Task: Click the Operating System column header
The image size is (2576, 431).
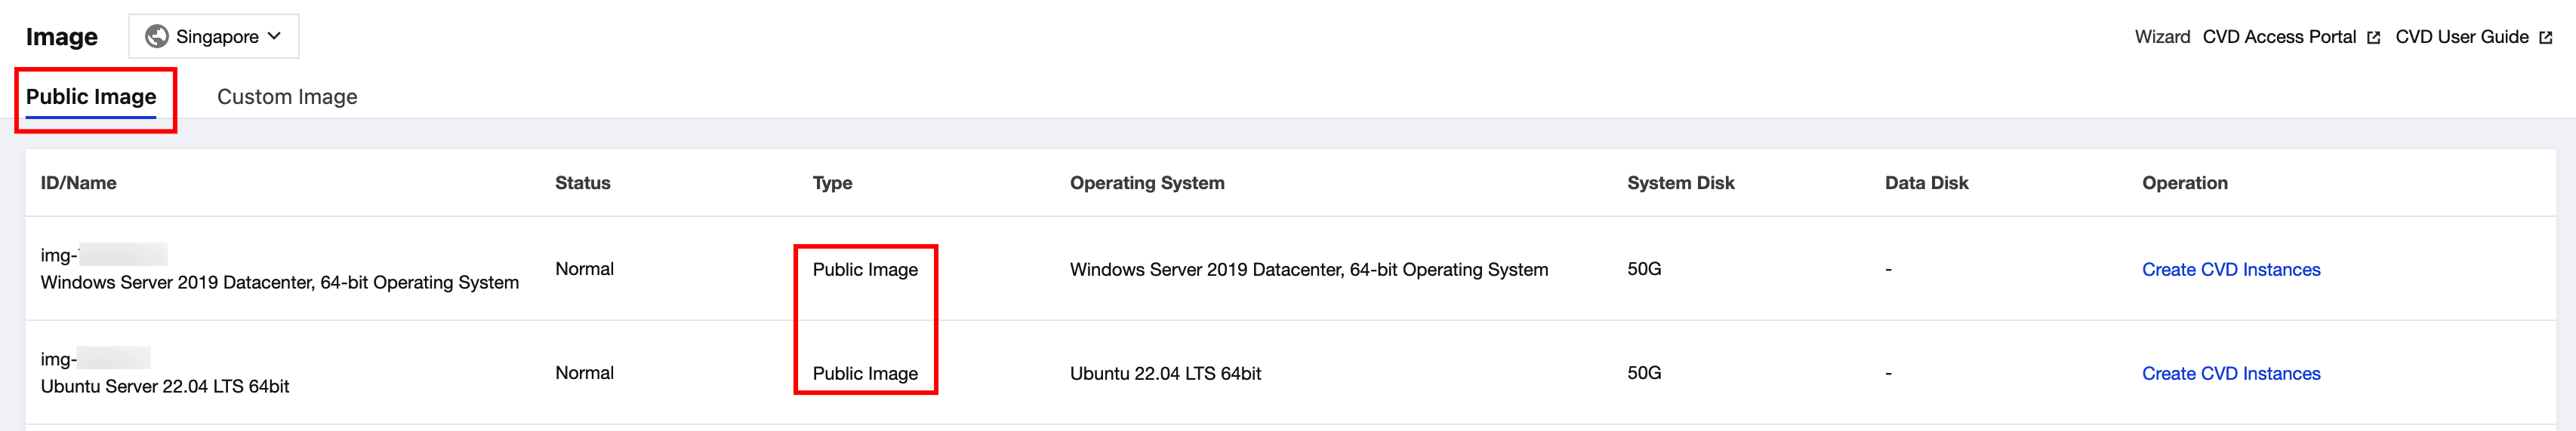Action: [1146, 182]
